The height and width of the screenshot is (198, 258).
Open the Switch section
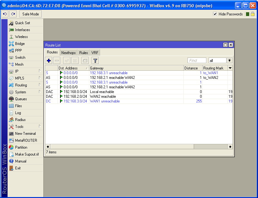25,57
